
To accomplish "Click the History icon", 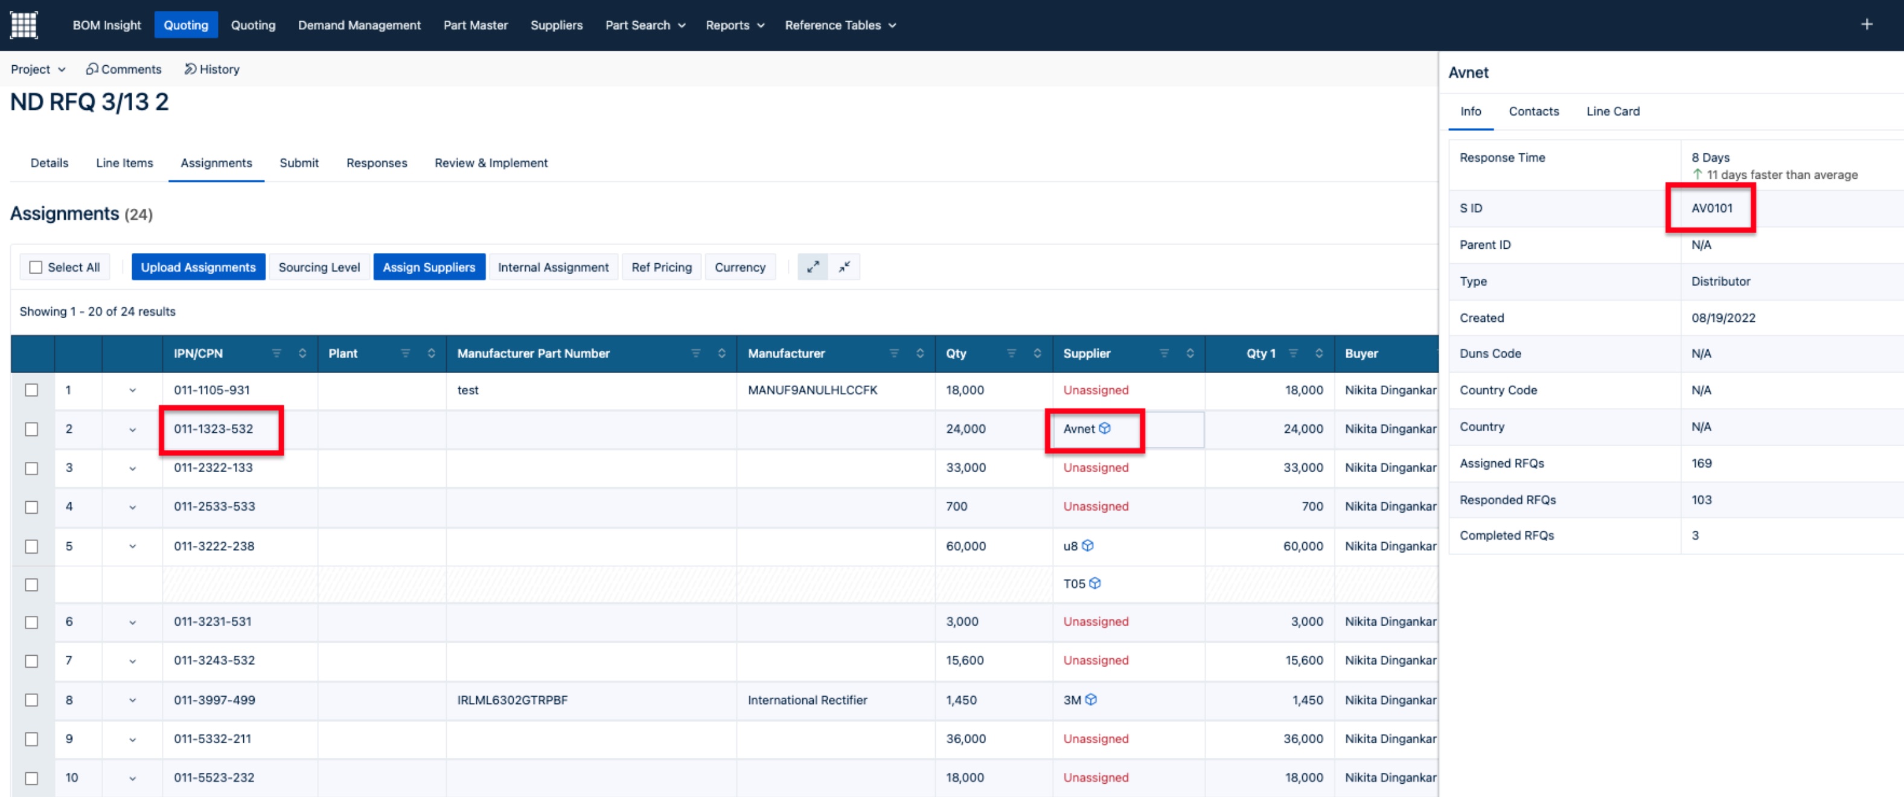I will pos(190,69).
